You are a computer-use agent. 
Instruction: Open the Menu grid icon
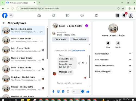(x=118, y=15)
